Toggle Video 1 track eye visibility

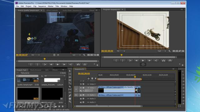[81, 88]
